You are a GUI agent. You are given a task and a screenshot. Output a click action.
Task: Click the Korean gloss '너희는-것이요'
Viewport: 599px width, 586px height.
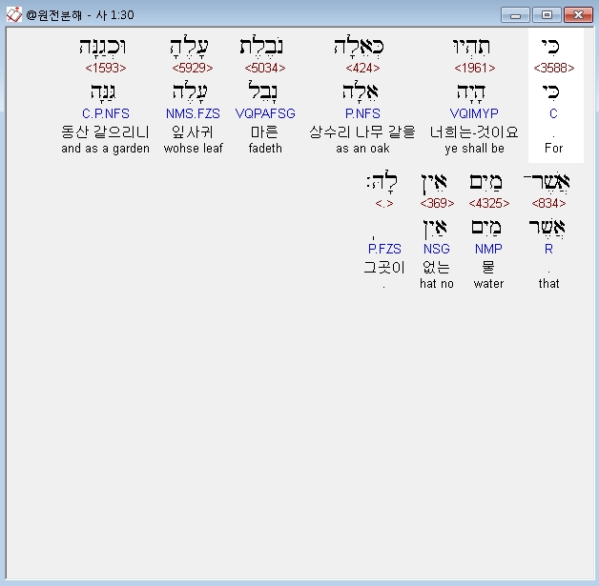[474, 132]
